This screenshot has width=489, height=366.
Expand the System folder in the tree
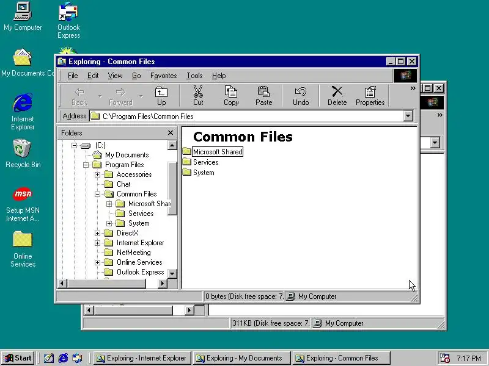click(x=109, y=223)
